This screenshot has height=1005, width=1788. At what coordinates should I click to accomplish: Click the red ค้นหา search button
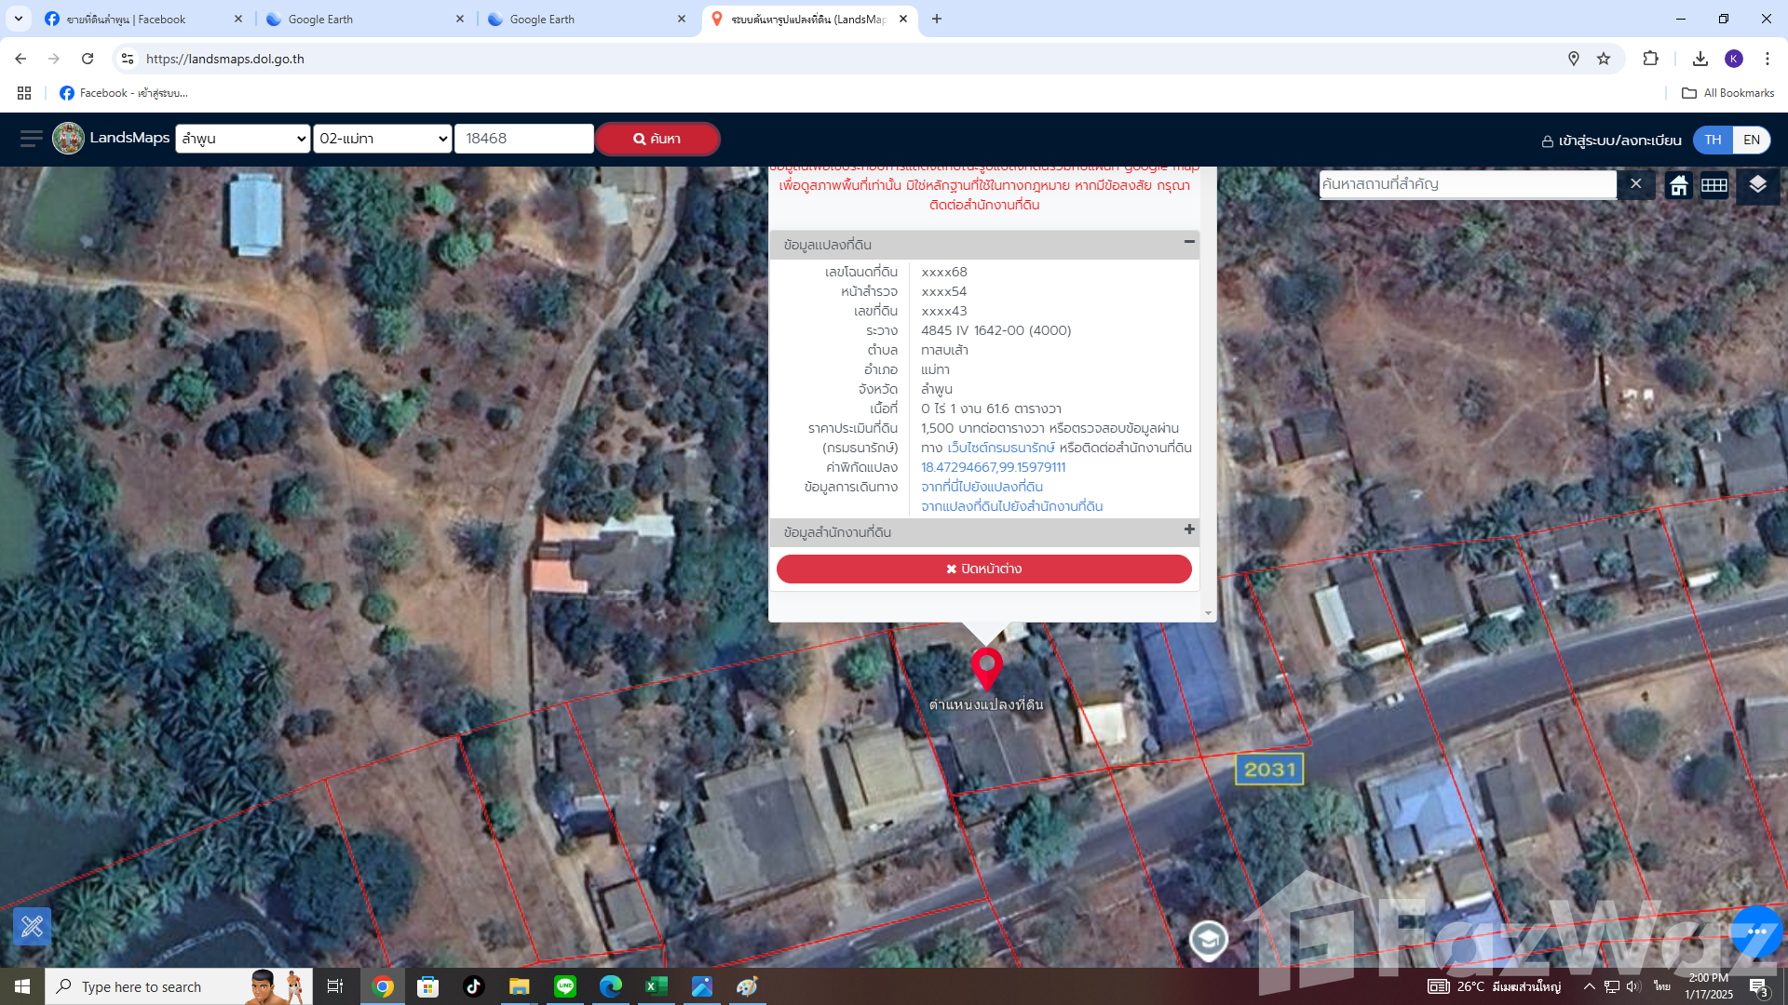[x=657, y=139]
